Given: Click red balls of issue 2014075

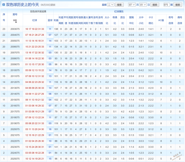Looking at the screenshot, I should click(35, 94).
